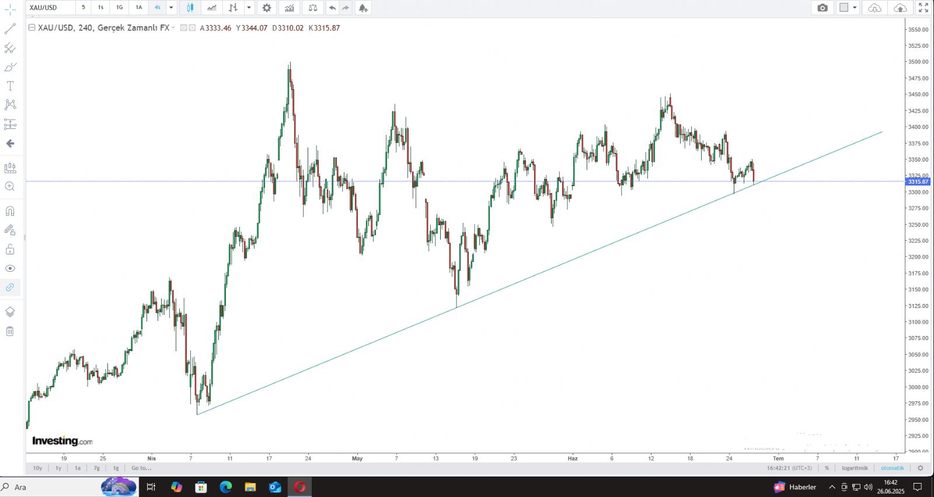Screen dimensions: 934x497
Task: Select the candlestick chart style
Action: (x=190, y=8)
